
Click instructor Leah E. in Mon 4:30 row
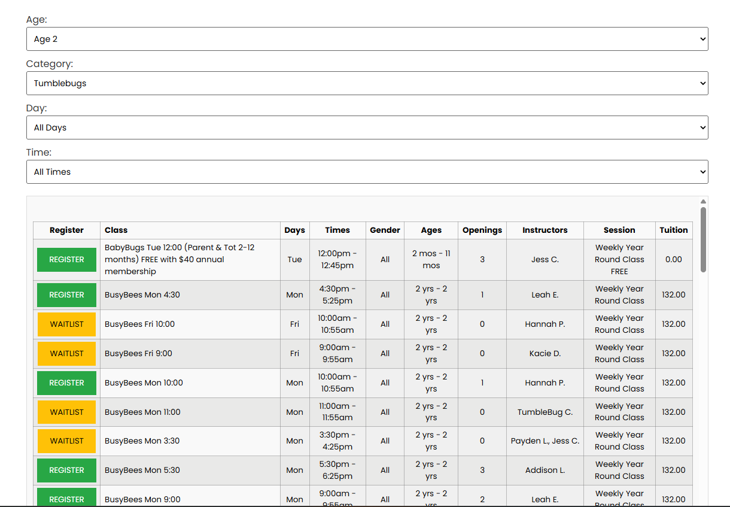[545, 295]
